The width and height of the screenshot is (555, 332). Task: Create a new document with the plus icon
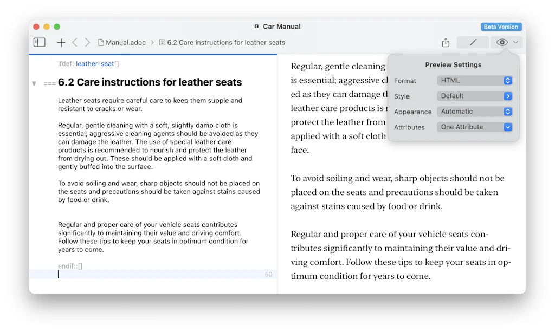pos(61,42)
